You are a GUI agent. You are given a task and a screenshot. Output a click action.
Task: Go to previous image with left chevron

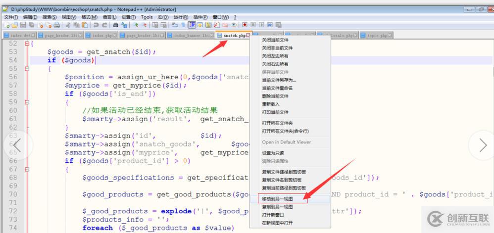click(x=17, y=145)
